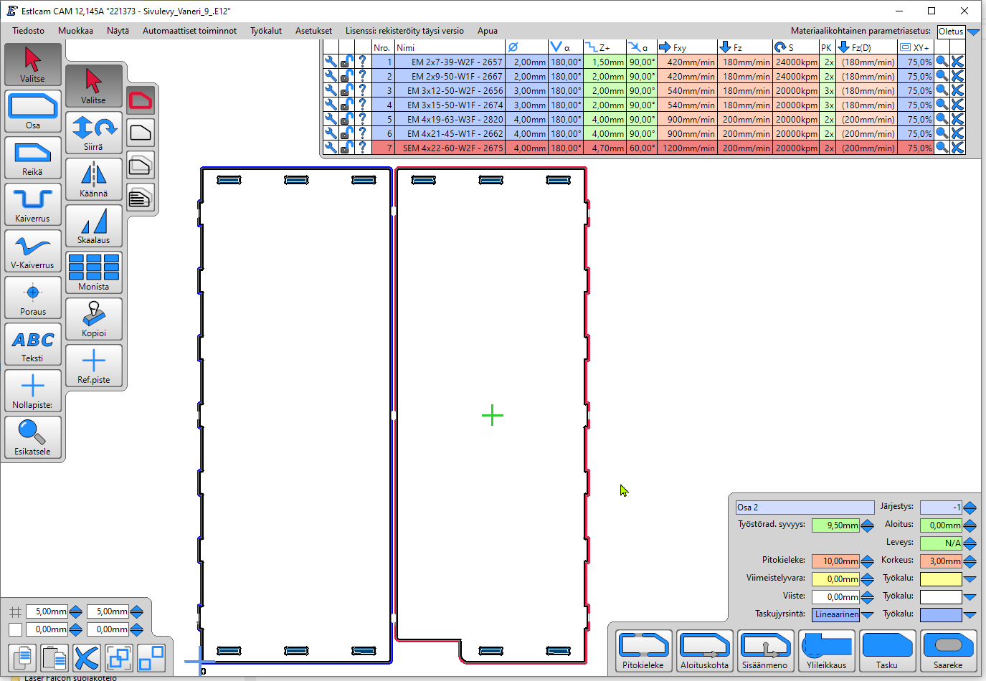Select the Käännä mirror tool
The image size is (986, 681).
tap(94, 179)
